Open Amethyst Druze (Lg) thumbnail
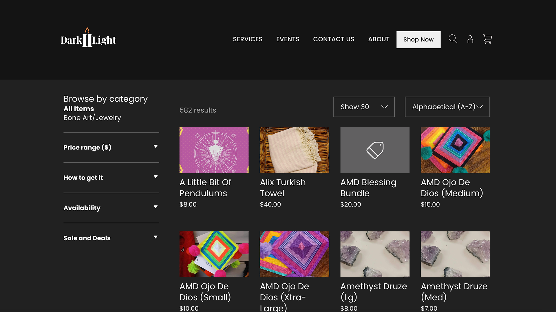 pyautogui.click(x=375, y=254)
